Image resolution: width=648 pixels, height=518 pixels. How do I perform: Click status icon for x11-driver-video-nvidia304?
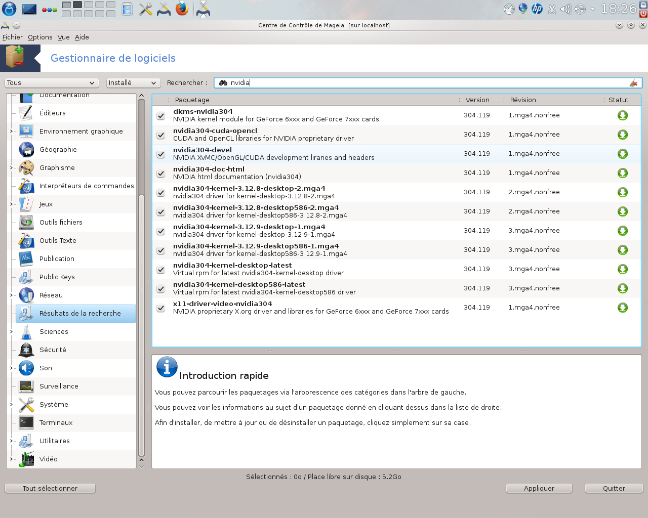coord(623,308)
